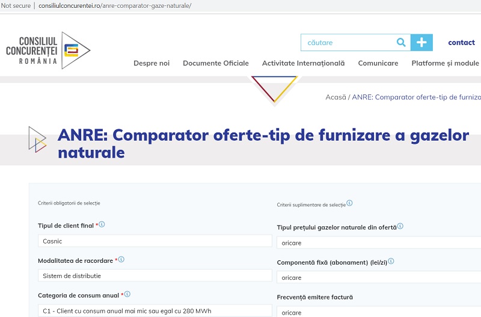Open the Modalitatea de racordare dropdown (Sistem de distributie)
Image resolution: width=481 pixels, height=317 pixels.
coord(155,275)
